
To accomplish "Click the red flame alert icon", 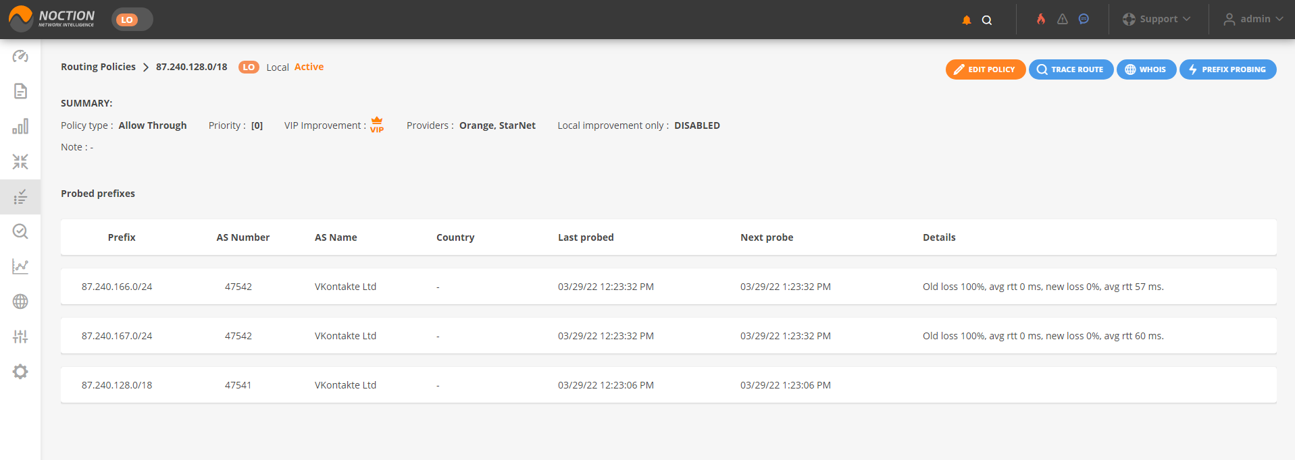I will tap(1041, 19).
